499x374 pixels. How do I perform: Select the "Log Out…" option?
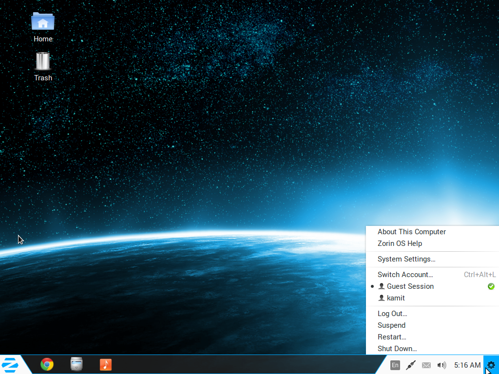tap(392, 313)
